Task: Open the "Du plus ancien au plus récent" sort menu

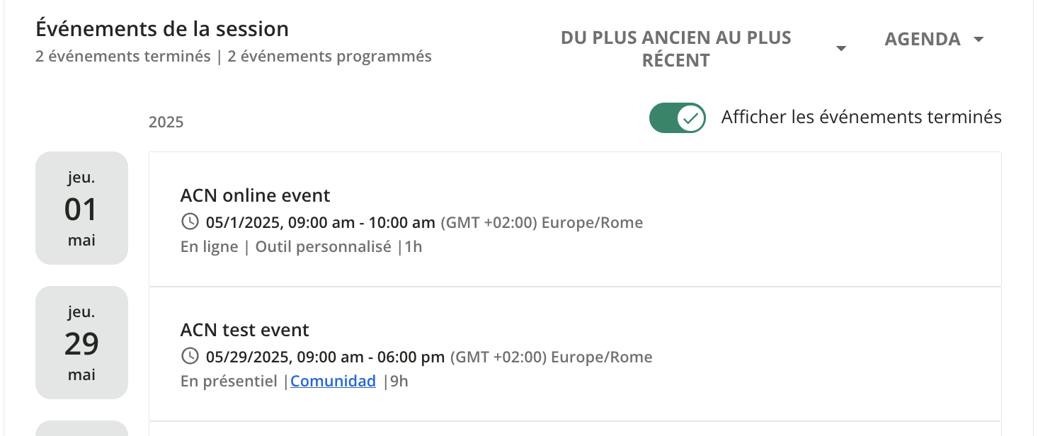Action: 675,49
